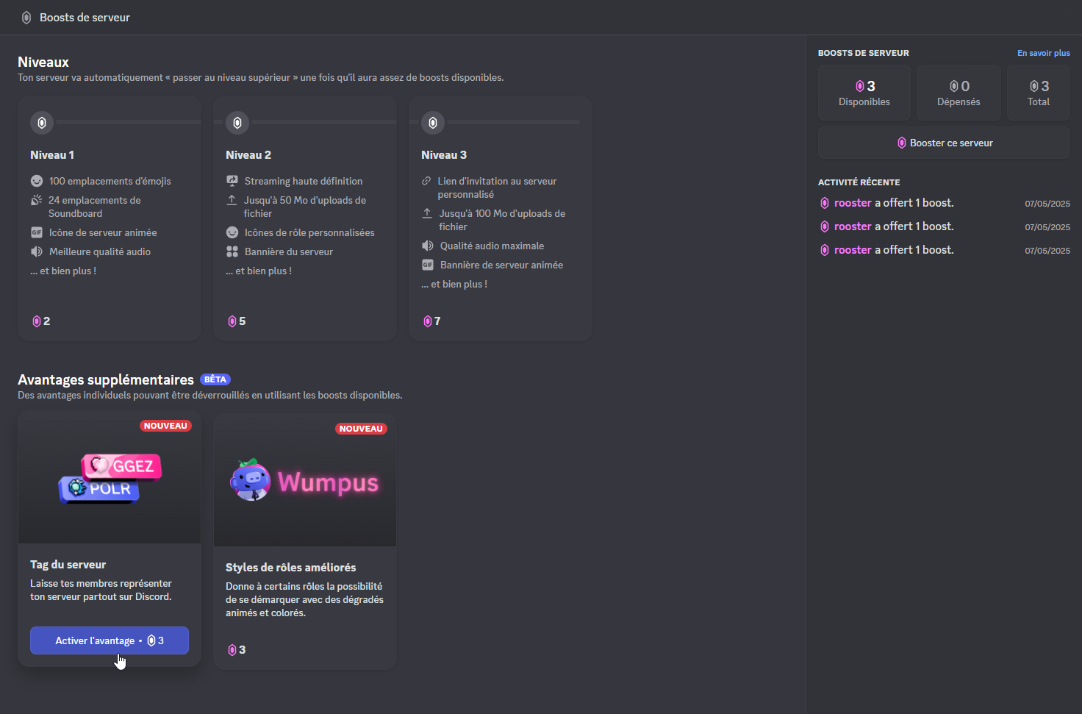Click rooster username in first activity entry

coord(853,203)
